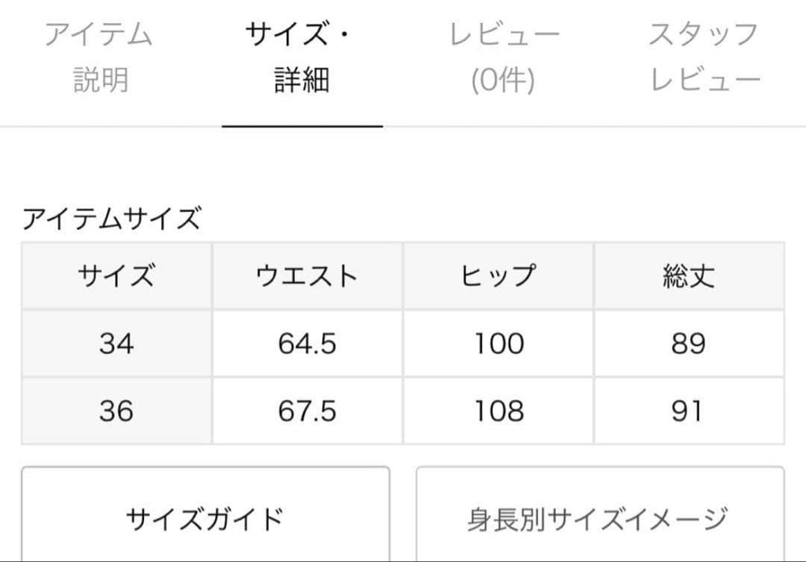Click waist value 67.5 cell
Screen dimensions: 806x562
click(x=307, y=410)
